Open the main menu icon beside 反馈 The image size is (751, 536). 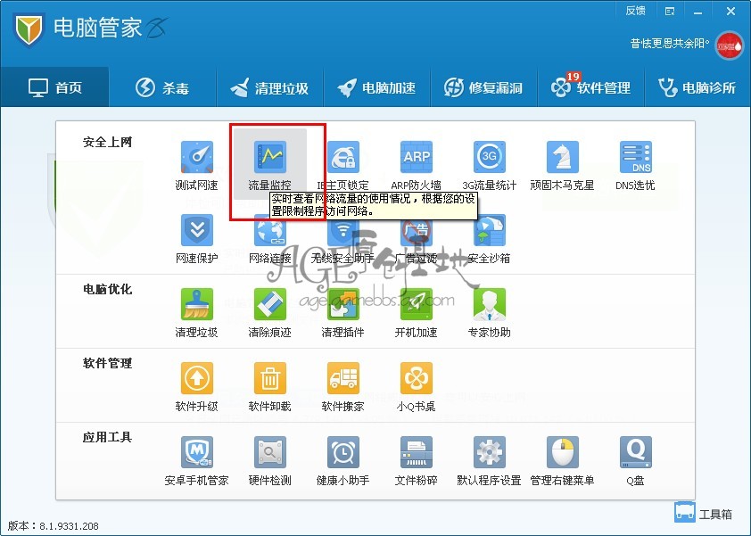pyautogui.click(x=670, y=11)
